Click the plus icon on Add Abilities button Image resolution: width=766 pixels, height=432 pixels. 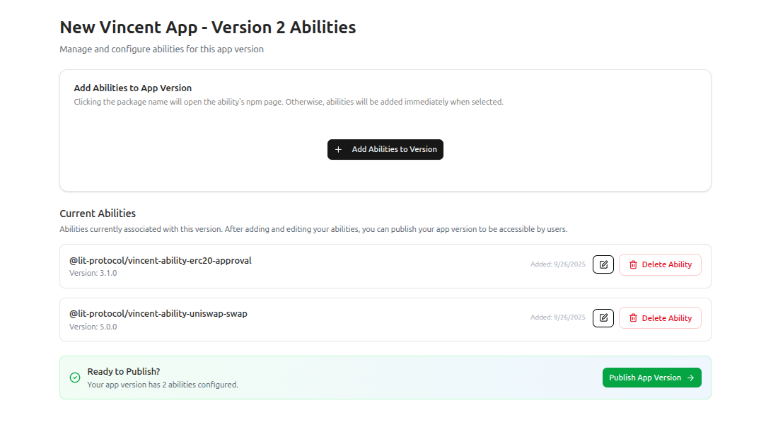pos(338,149)
